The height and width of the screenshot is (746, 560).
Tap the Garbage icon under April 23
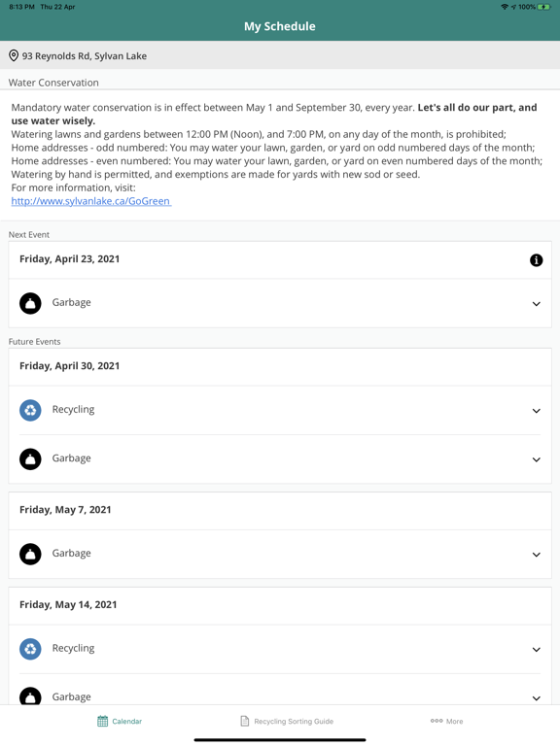click(x=30, y=303)
